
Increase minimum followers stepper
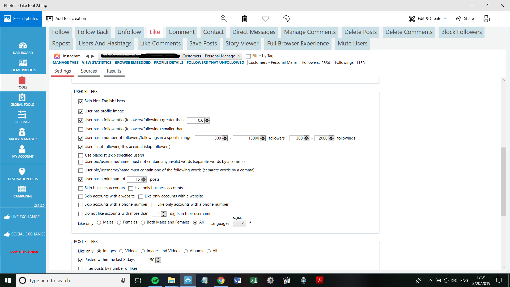click(x=225, y=137)
